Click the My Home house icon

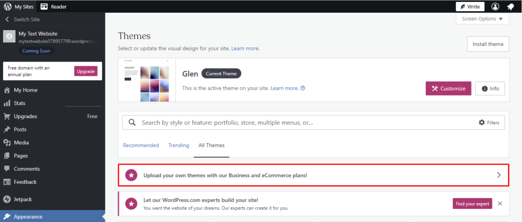click(7, 90)
